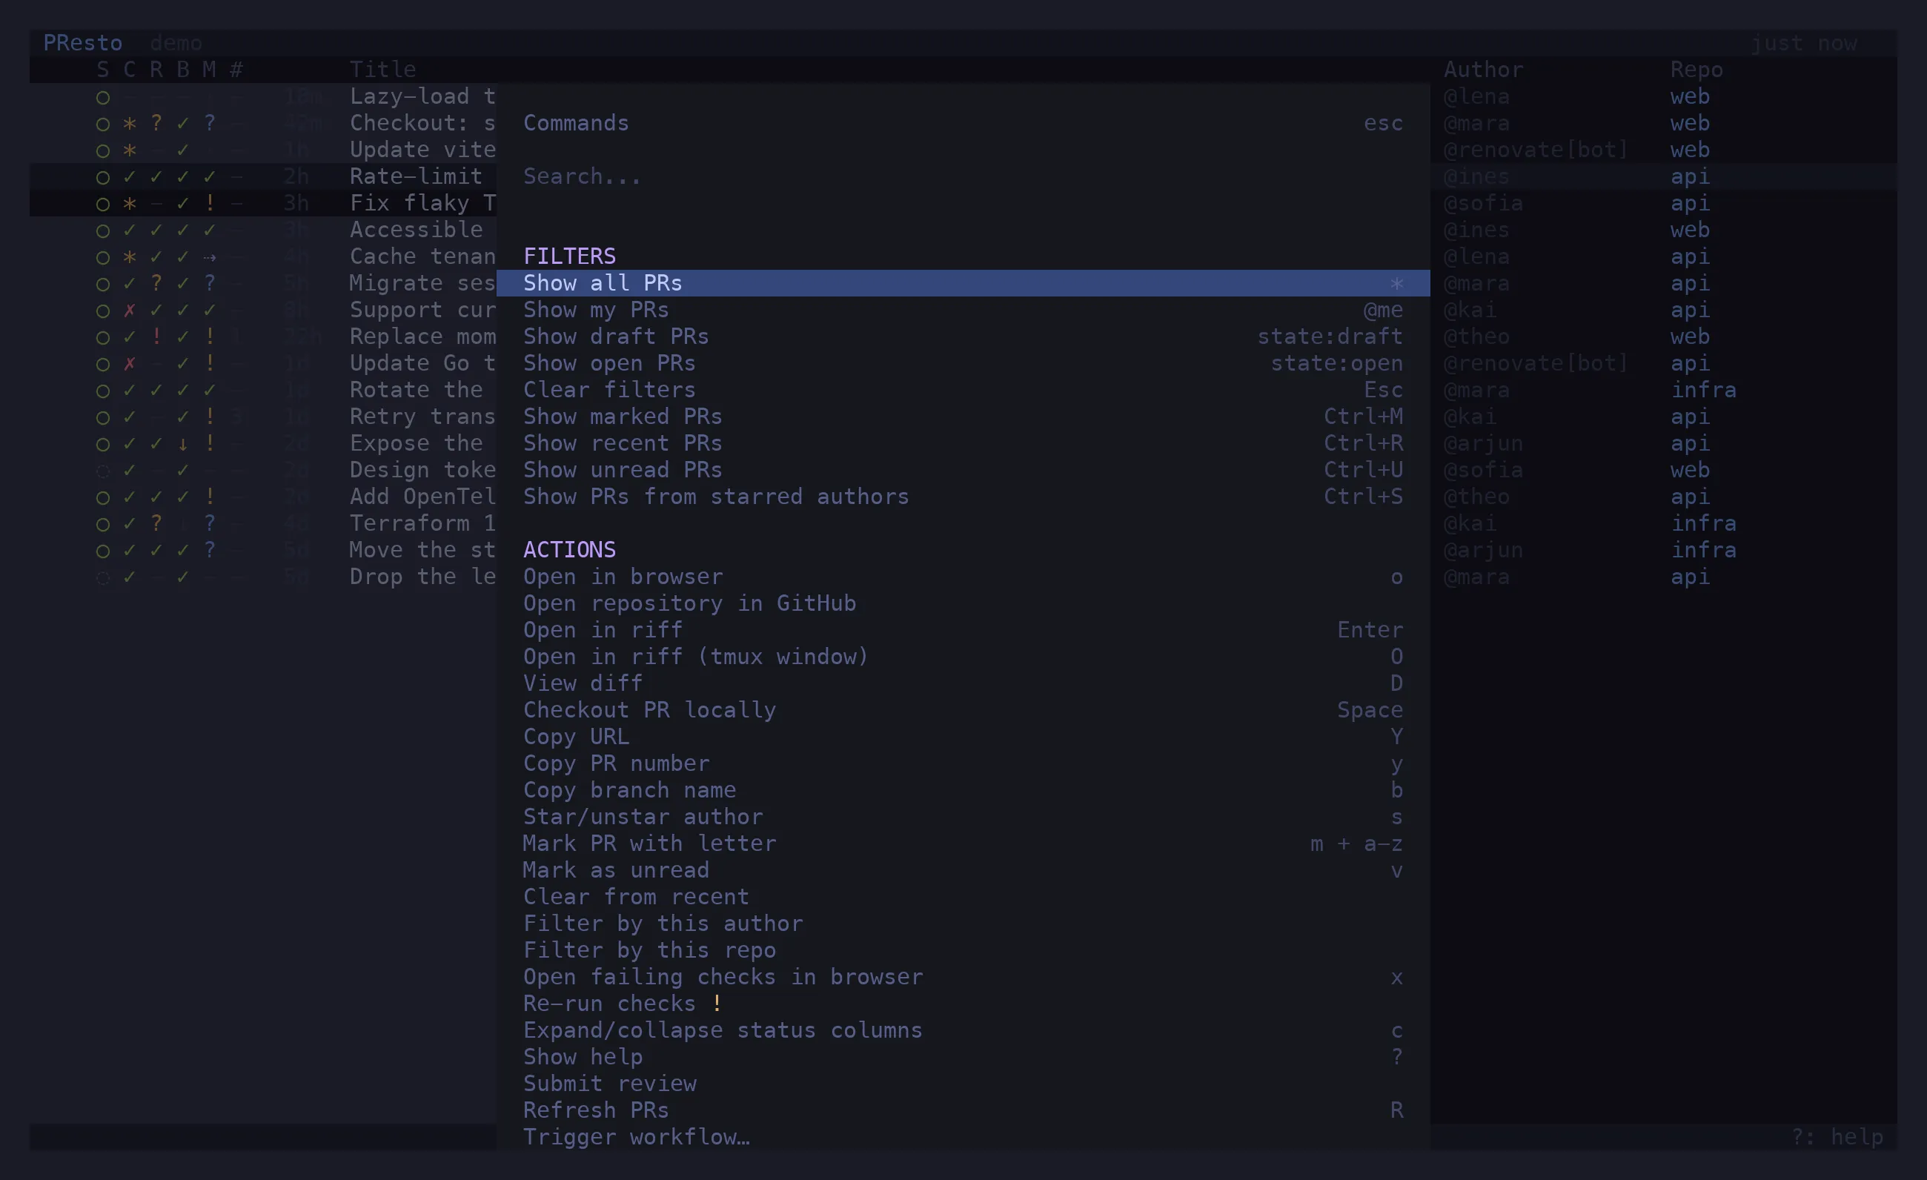Viewport: 1927px width, 1180px height.
Task: Click the Author column header
Action: (1483, 70)
